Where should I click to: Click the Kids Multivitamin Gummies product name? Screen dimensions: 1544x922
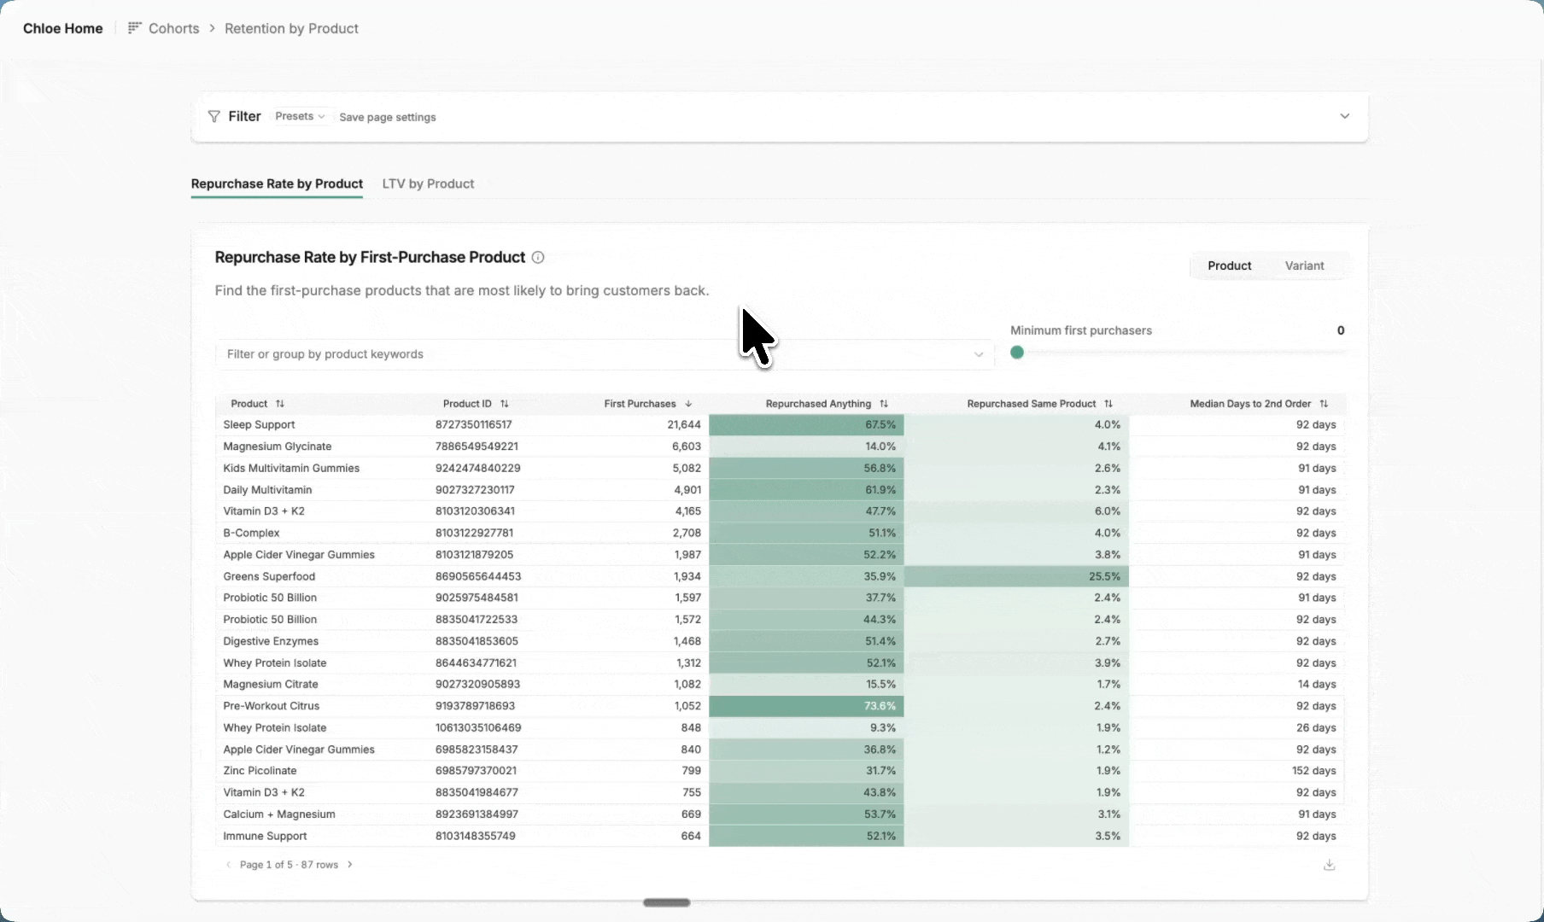[x=291, y=468]
